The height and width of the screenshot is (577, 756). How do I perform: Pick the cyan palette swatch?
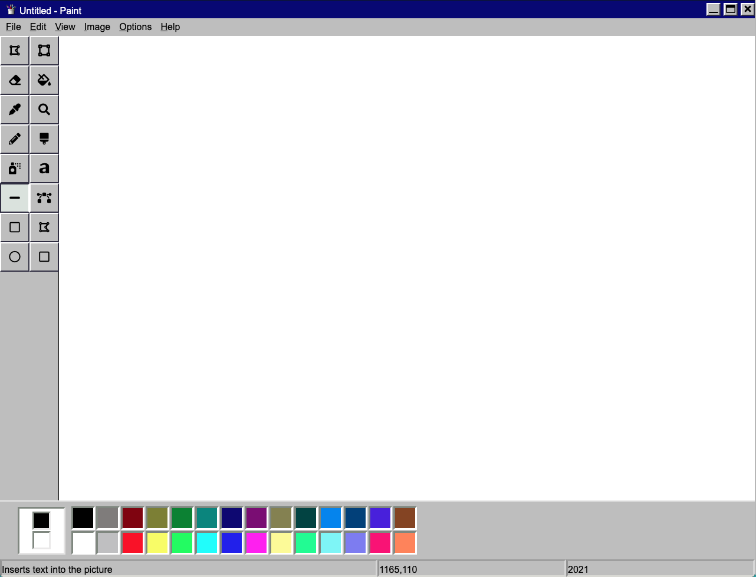point(207,543)
